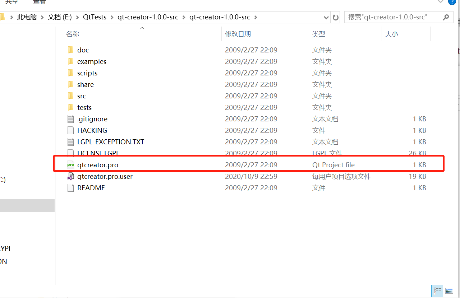Viewport: 460px width, 298px height.
Task: Refresh the folder with the refresh icon
Action: click(x=336, y=17)
